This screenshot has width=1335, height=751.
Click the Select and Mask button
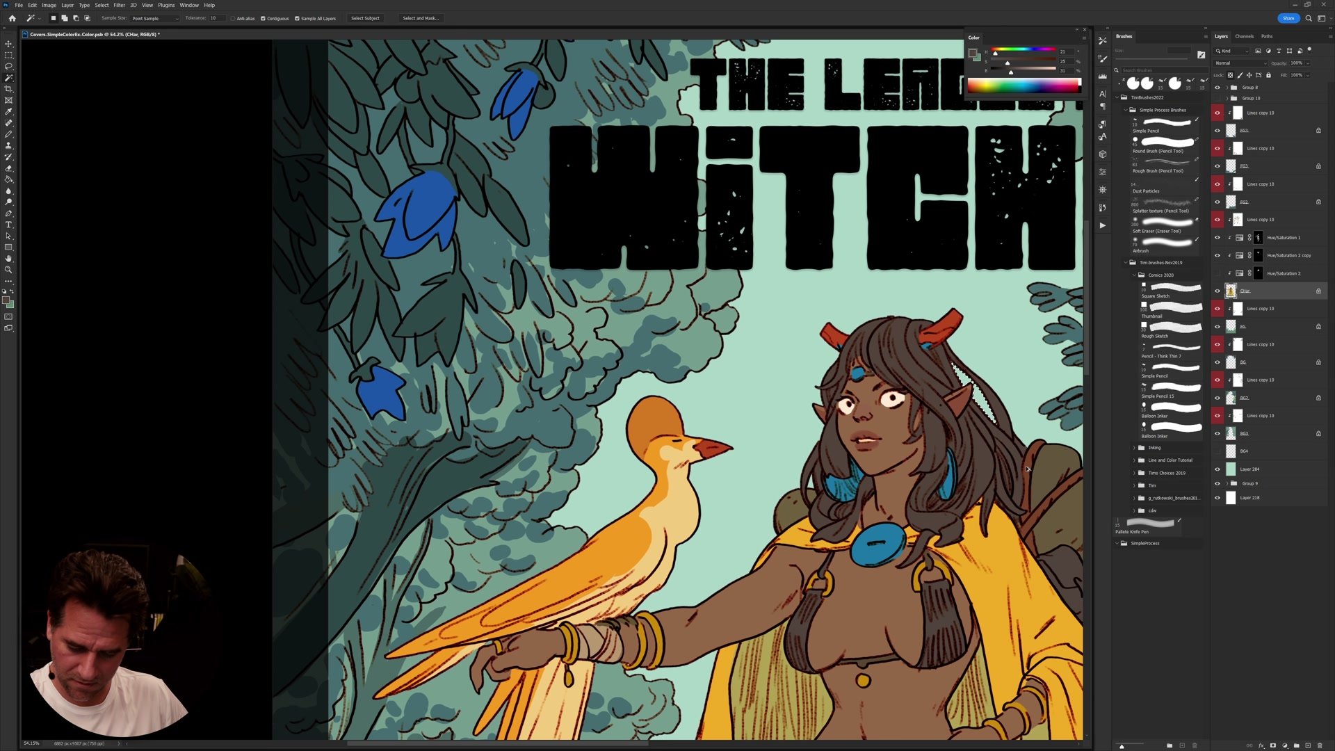coord(421,19)
